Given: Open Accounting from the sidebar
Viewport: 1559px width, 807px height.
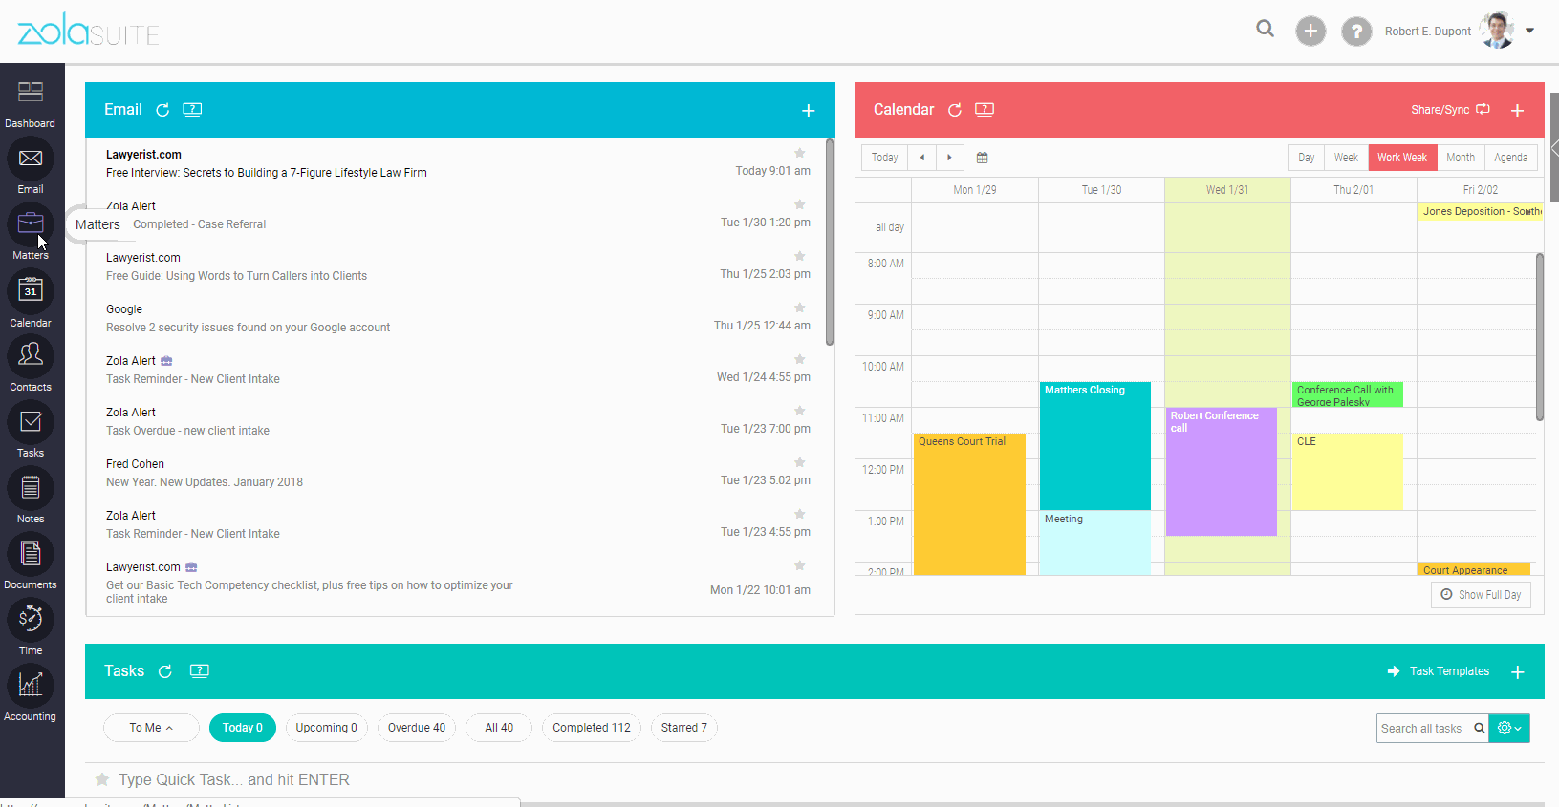Looking at the screenshot, I should point(31,685).
